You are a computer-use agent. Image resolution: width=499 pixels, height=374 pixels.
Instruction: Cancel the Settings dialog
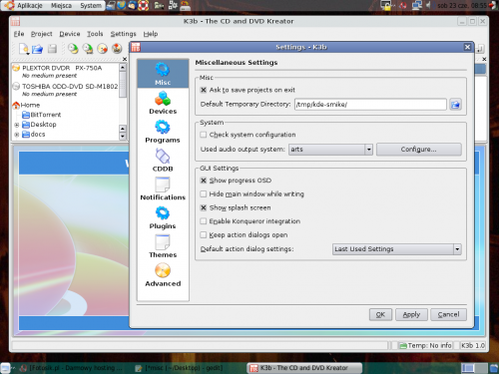click(448, 314)
